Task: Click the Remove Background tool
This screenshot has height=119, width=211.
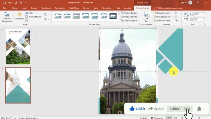Action: tap(7, 17)
